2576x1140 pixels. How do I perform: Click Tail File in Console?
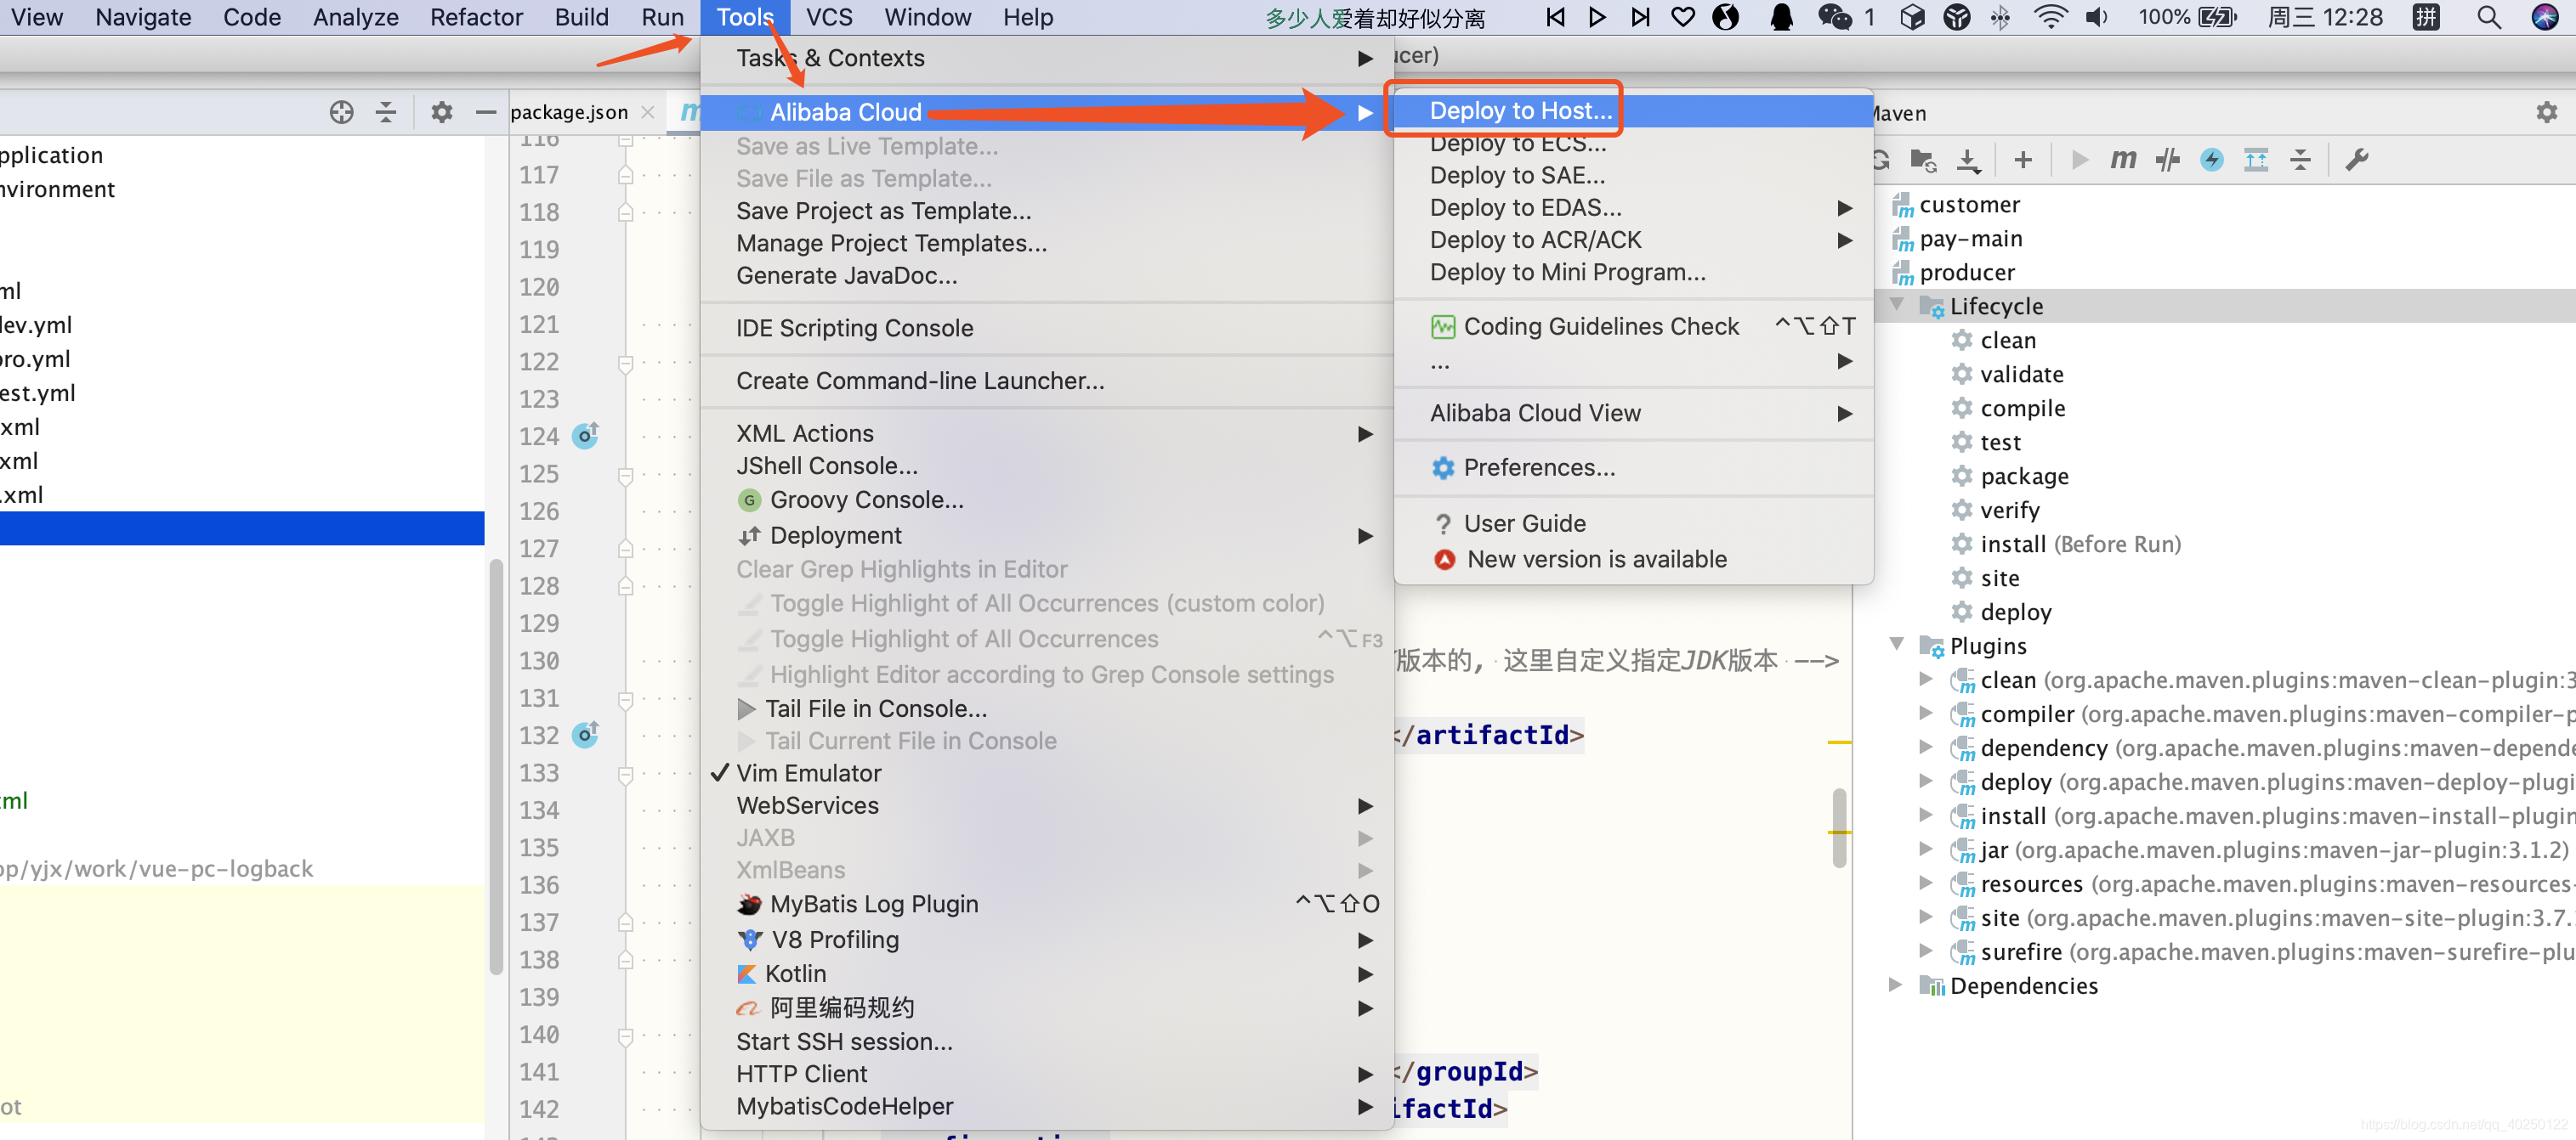click(x=1047, y=708)
